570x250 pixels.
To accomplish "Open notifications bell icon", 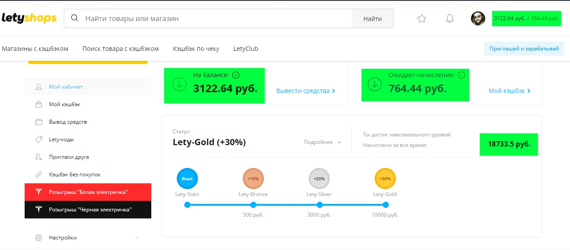I will 449,18.
